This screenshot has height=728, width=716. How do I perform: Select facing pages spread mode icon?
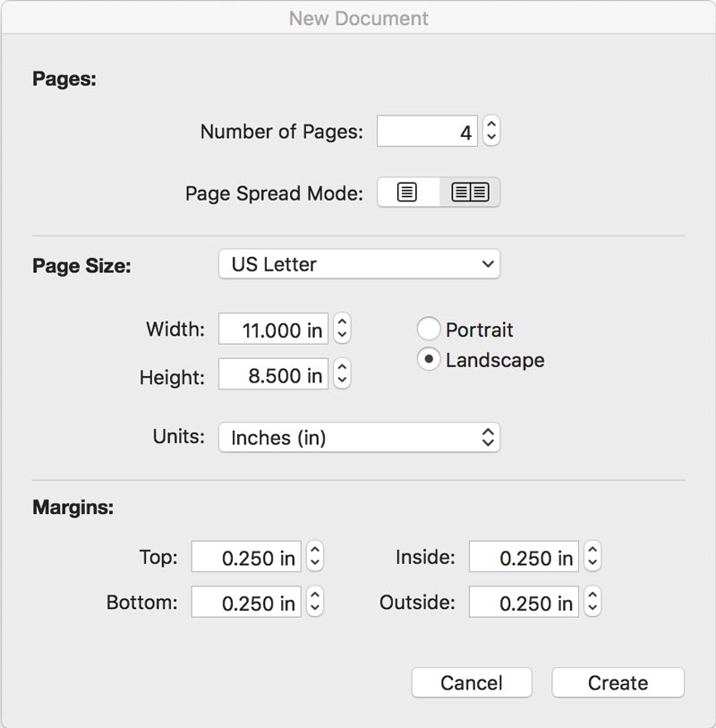click(x=470, y=193)
